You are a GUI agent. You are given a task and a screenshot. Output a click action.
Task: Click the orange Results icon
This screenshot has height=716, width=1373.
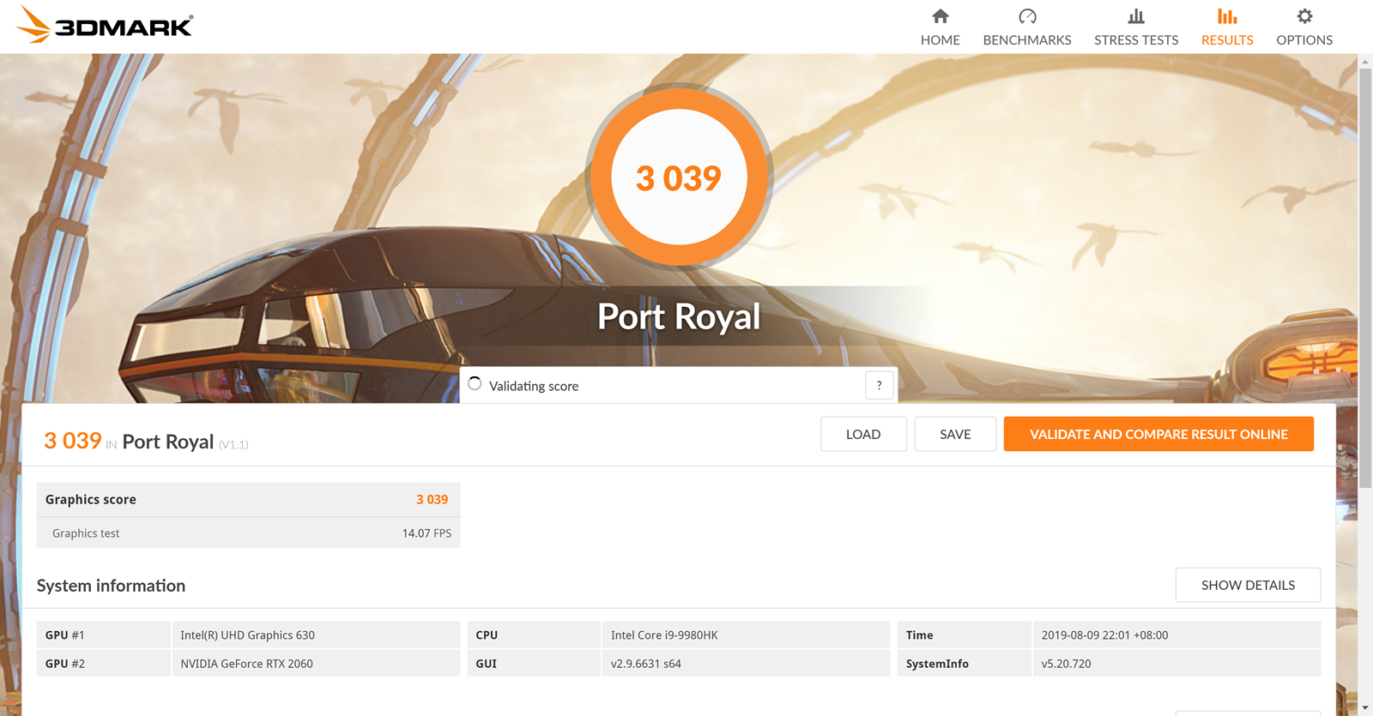point(1226,16)
